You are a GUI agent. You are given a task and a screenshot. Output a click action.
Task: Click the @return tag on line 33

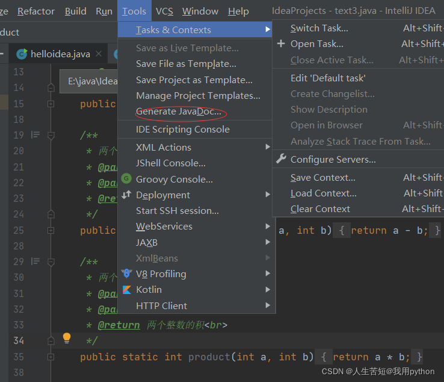coord(119,325)
